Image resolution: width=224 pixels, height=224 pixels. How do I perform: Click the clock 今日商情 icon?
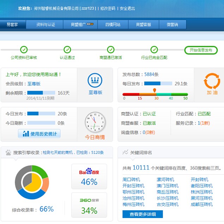(x=95, y=122)
